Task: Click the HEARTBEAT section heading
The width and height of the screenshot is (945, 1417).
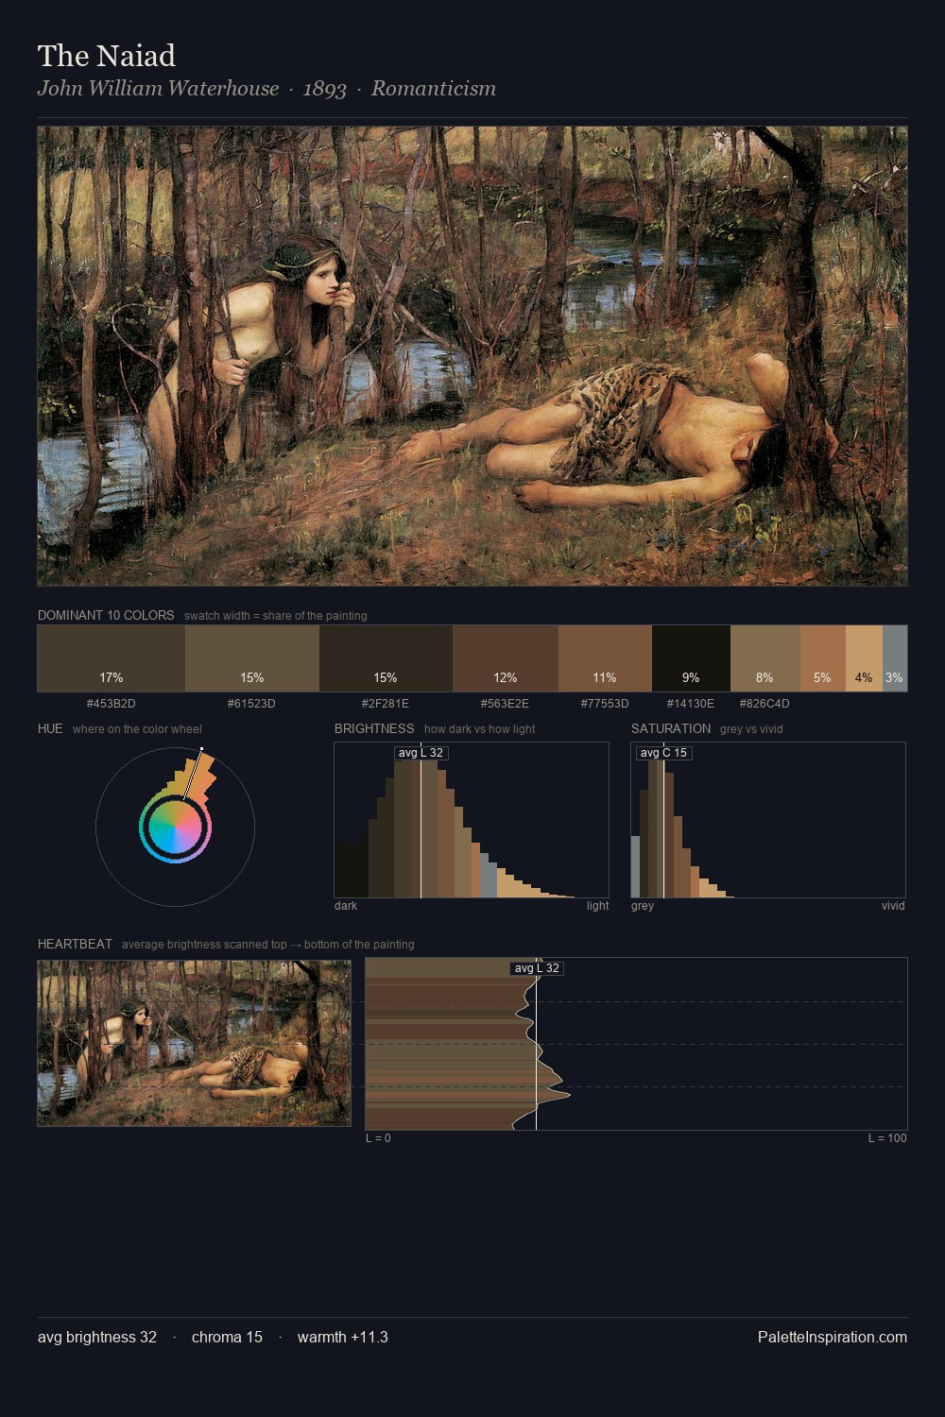Action: click(75, 944)
